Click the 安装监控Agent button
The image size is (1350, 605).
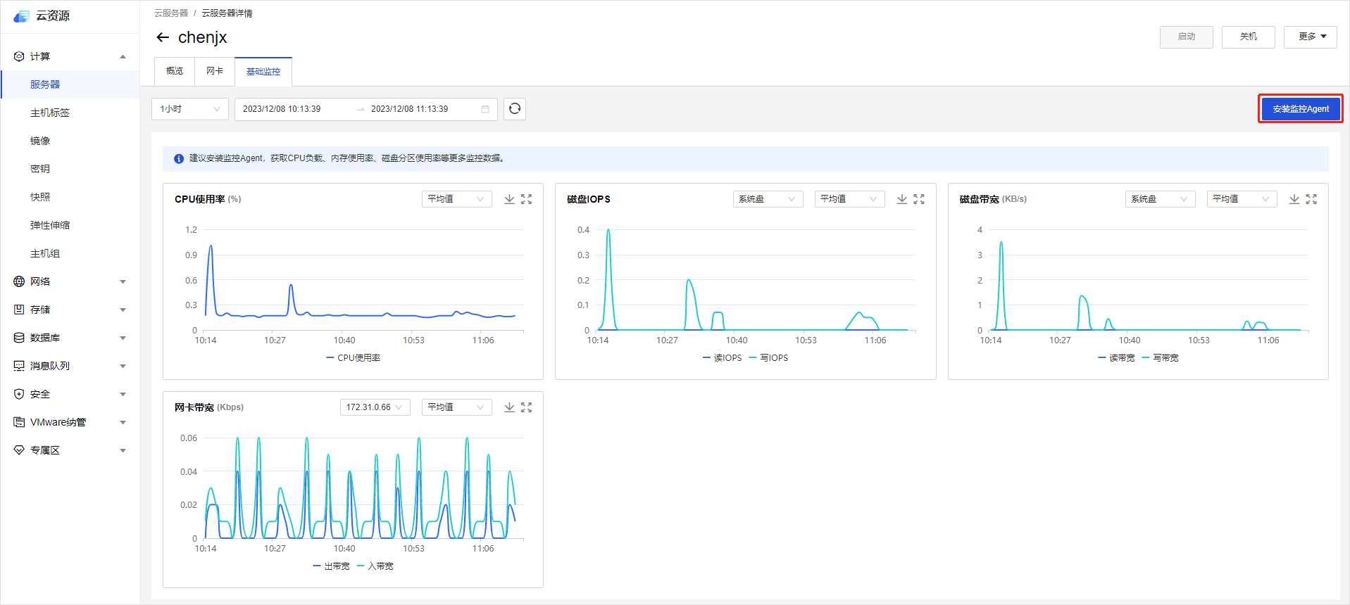(x=1301, y=109)
